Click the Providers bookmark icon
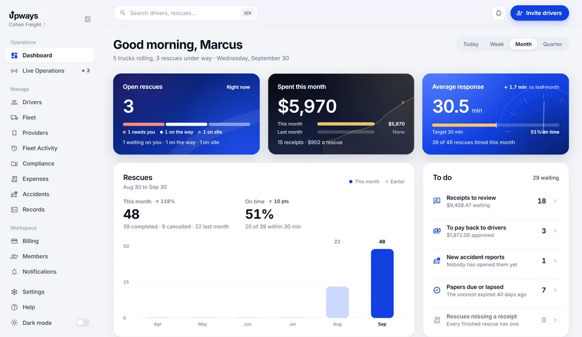 (x=15, y=132)
